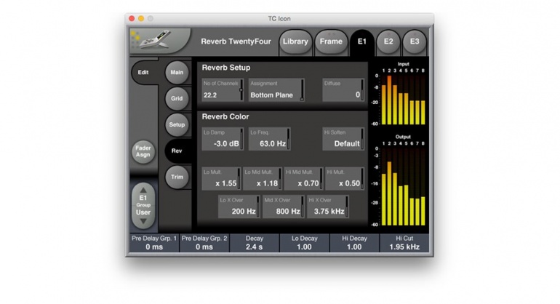Open the Trim page button
Screen dimensions: 560x304
(177, 177)
